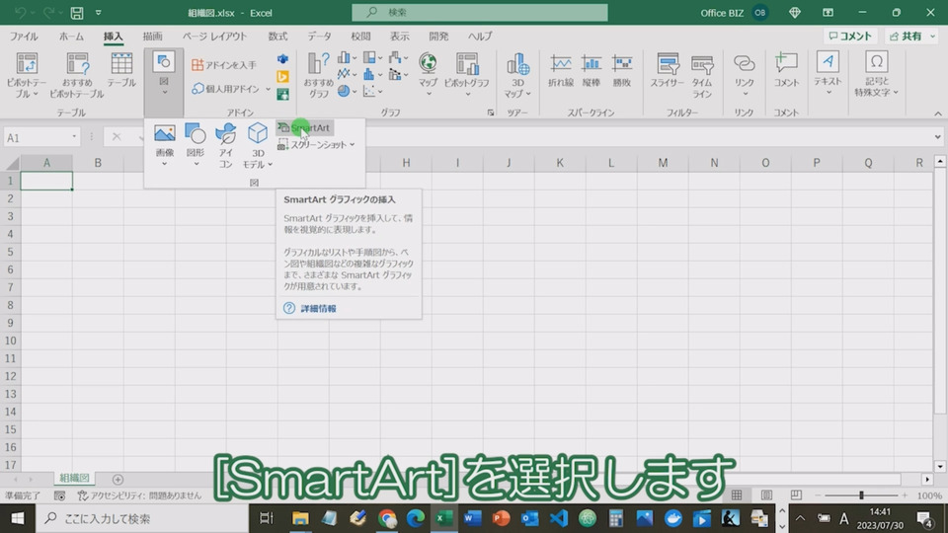Open おすすめグラフ Recommended Charts
948x533 pixels.
pos(319,75)
